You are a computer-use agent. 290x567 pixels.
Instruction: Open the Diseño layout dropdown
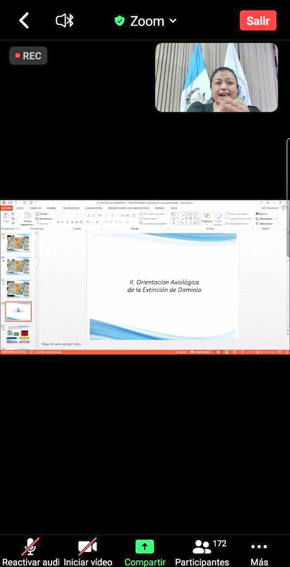click(x=43, y=214)
